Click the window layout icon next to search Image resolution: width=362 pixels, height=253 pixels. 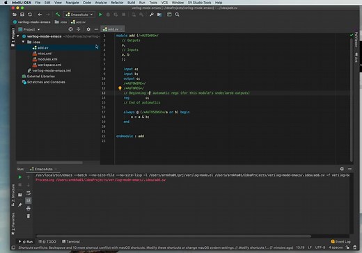169,15
